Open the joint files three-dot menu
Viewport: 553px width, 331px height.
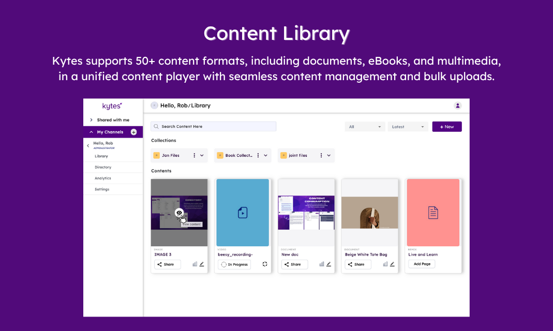[x=321, y=156]
